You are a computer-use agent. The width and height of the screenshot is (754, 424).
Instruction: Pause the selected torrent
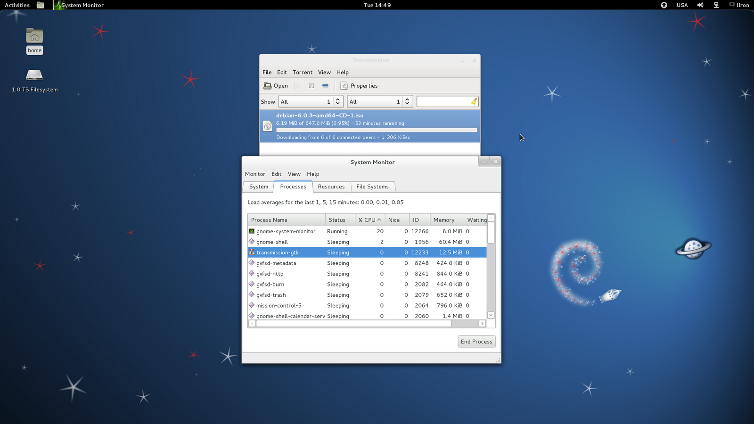click(311, 86)
